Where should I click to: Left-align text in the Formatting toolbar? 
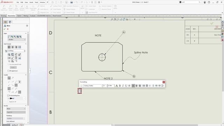[x=133, y=86]
